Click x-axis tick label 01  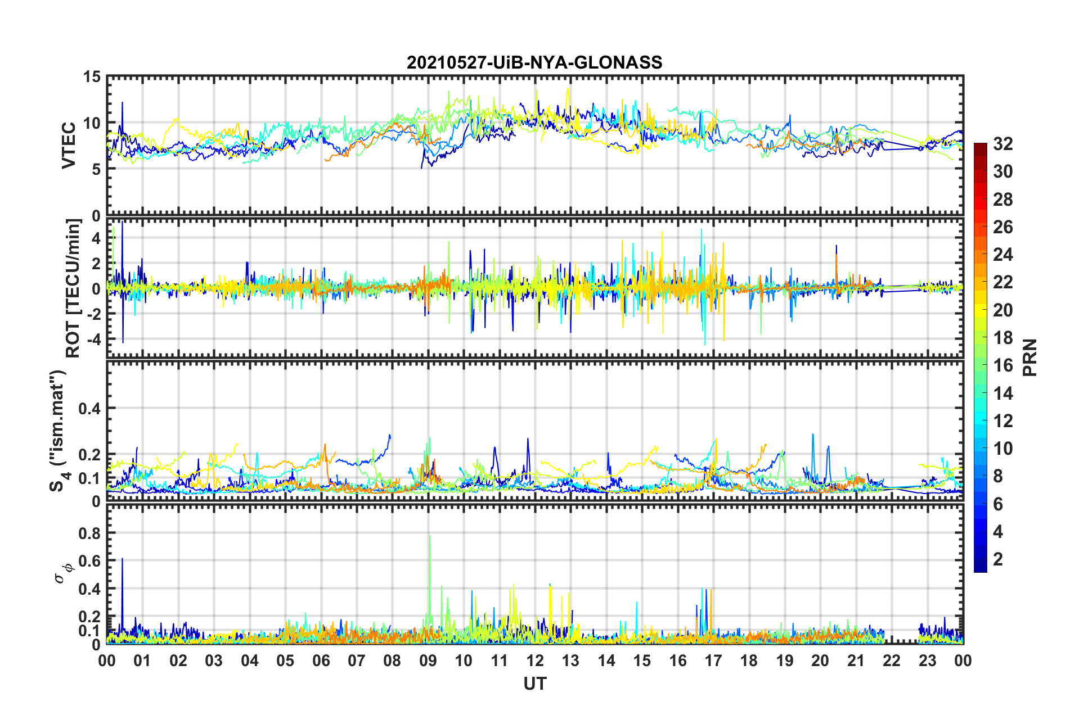[142, 660]
